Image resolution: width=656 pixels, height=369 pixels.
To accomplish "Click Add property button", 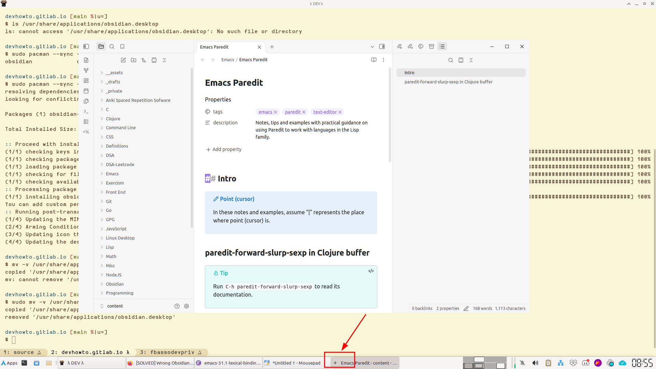I will (224, 149).
